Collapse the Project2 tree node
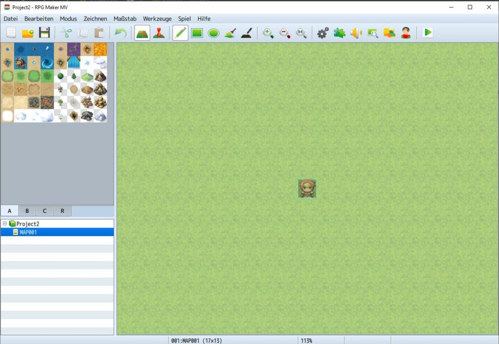 [x=4, y=223]
